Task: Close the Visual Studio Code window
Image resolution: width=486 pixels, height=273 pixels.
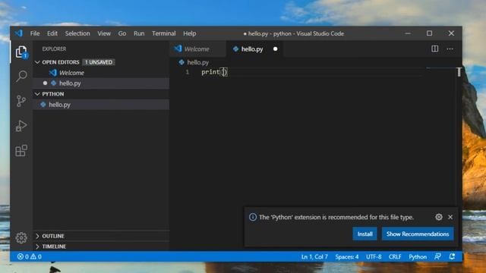Action: point(451,33)
